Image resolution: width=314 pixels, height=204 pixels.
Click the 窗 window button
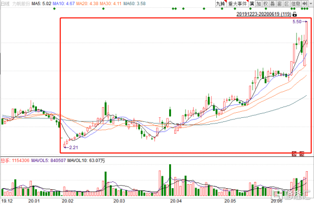click(279, 3)
